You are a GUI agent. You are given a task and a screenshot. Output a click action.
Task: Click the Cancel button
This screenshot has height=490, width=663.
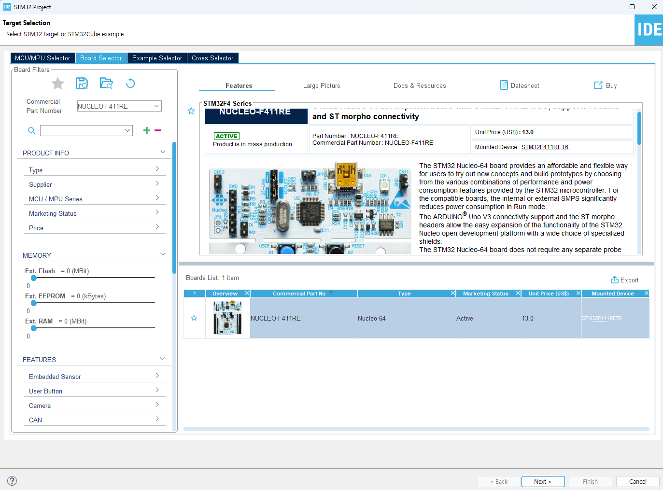coord(637,481)
